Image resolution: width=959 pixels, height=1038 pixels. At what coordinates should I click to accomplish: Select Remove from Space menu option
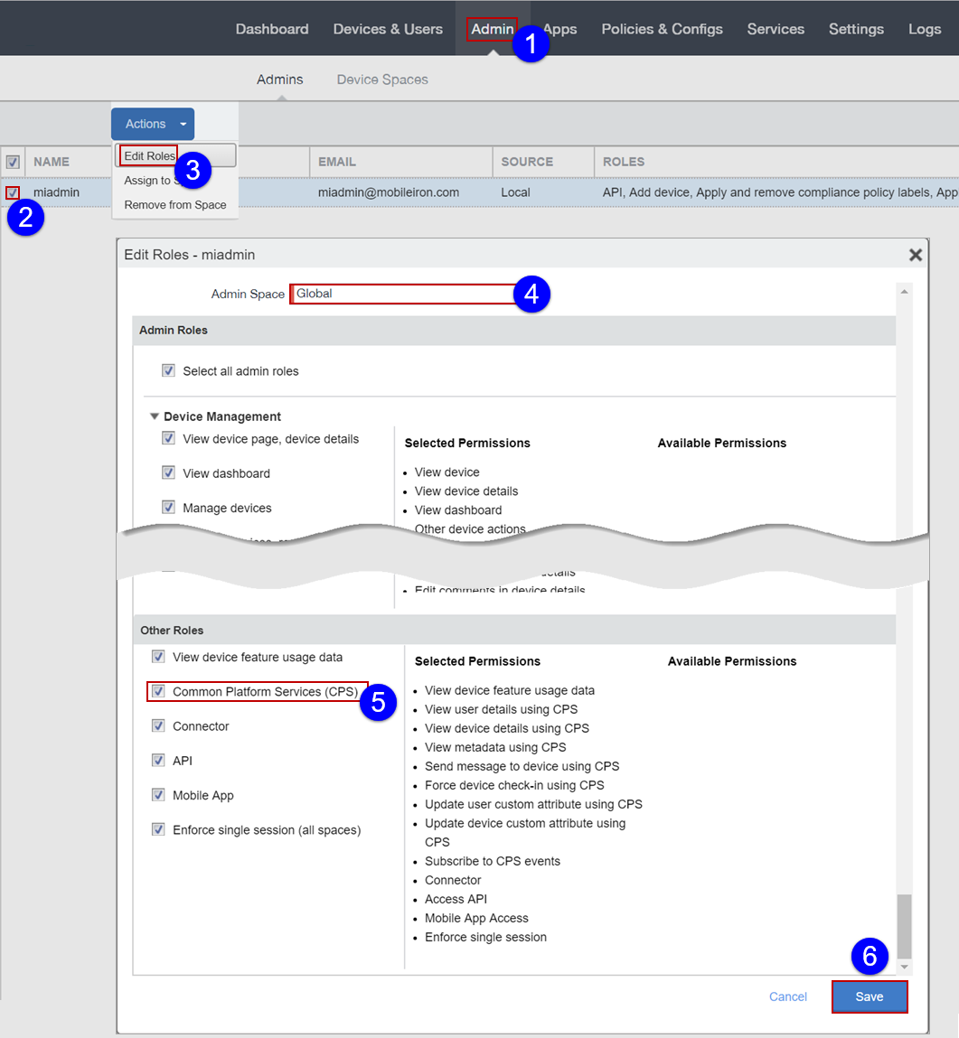pos(175,205)
